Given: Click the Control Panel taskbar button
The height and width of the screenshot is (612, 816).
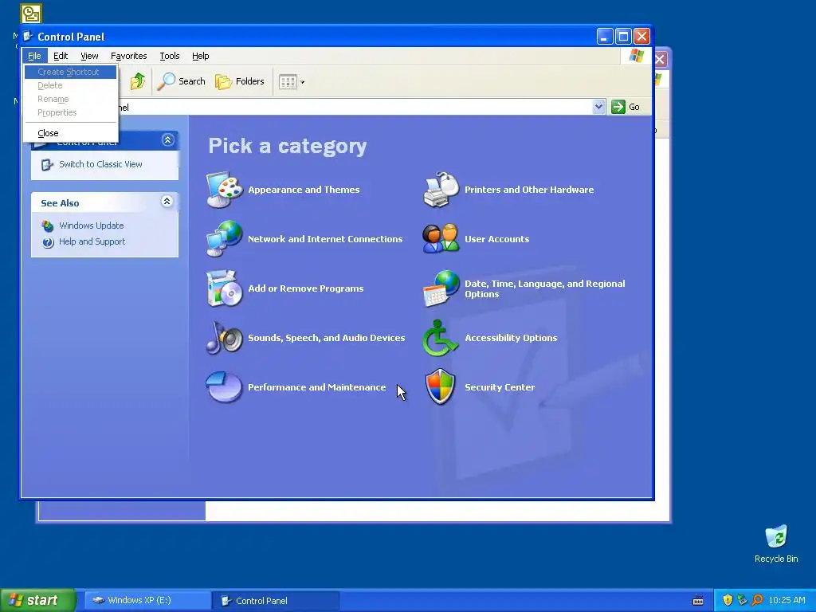Looking at the screenshot, I should pos(276,601).
